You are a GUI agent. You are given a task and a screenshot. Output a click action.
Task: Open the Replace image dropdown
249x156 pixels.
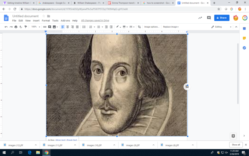click(171, 27)
